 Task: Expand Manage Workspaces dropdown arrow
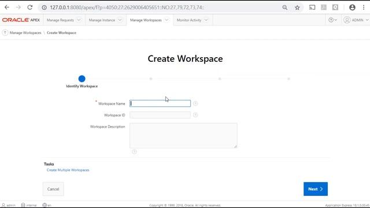(166, 20)
